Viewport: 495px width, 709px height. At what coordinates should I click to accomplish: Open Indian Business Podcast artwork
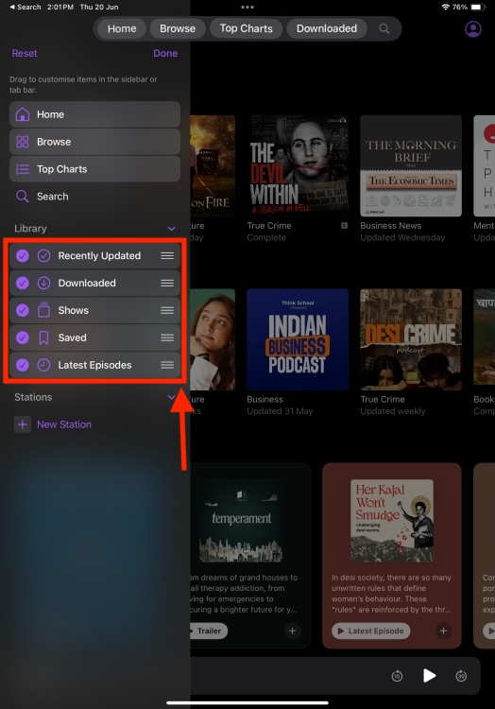298,339
